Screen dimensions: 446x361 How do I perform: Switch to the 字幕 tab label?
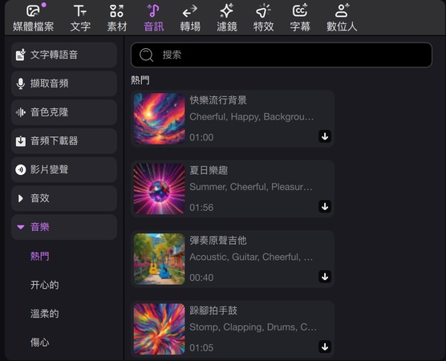[300, 26]
